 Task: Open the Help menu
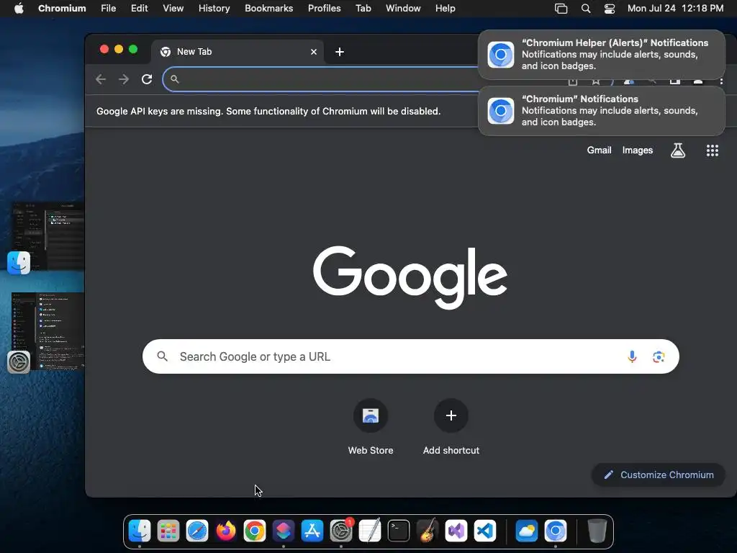(x=445, y=9)
